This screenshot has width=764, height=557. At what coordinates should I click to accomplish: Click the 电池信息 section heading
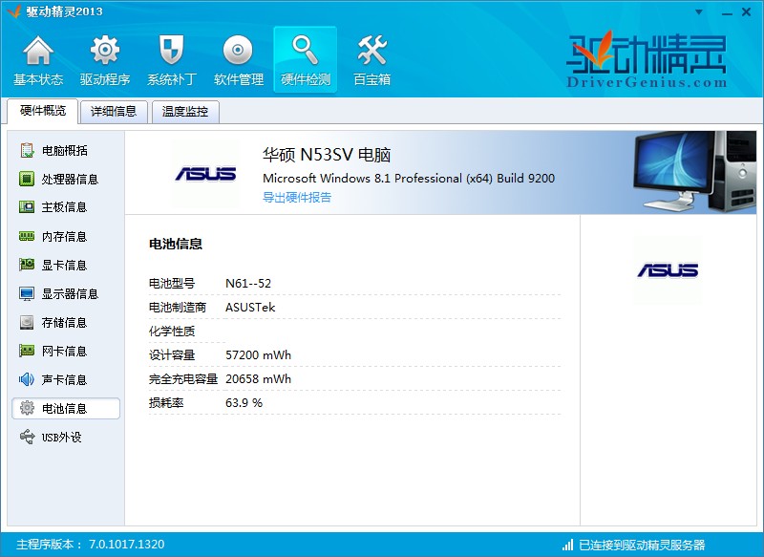[x=176, y=244]
